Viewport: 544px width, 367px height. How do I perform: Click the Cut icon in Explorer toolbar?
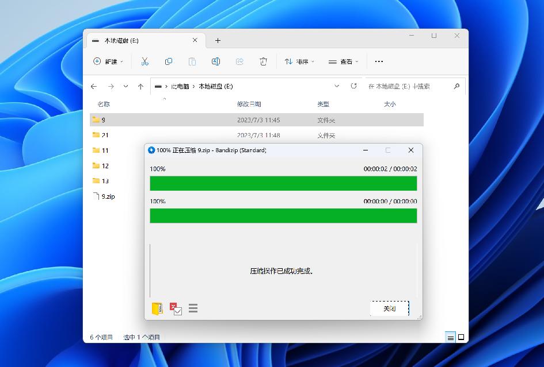(x=144, y=61)
